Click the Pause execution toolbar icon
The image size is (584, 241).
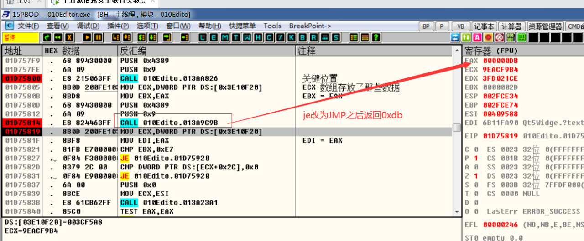point(99,37)
